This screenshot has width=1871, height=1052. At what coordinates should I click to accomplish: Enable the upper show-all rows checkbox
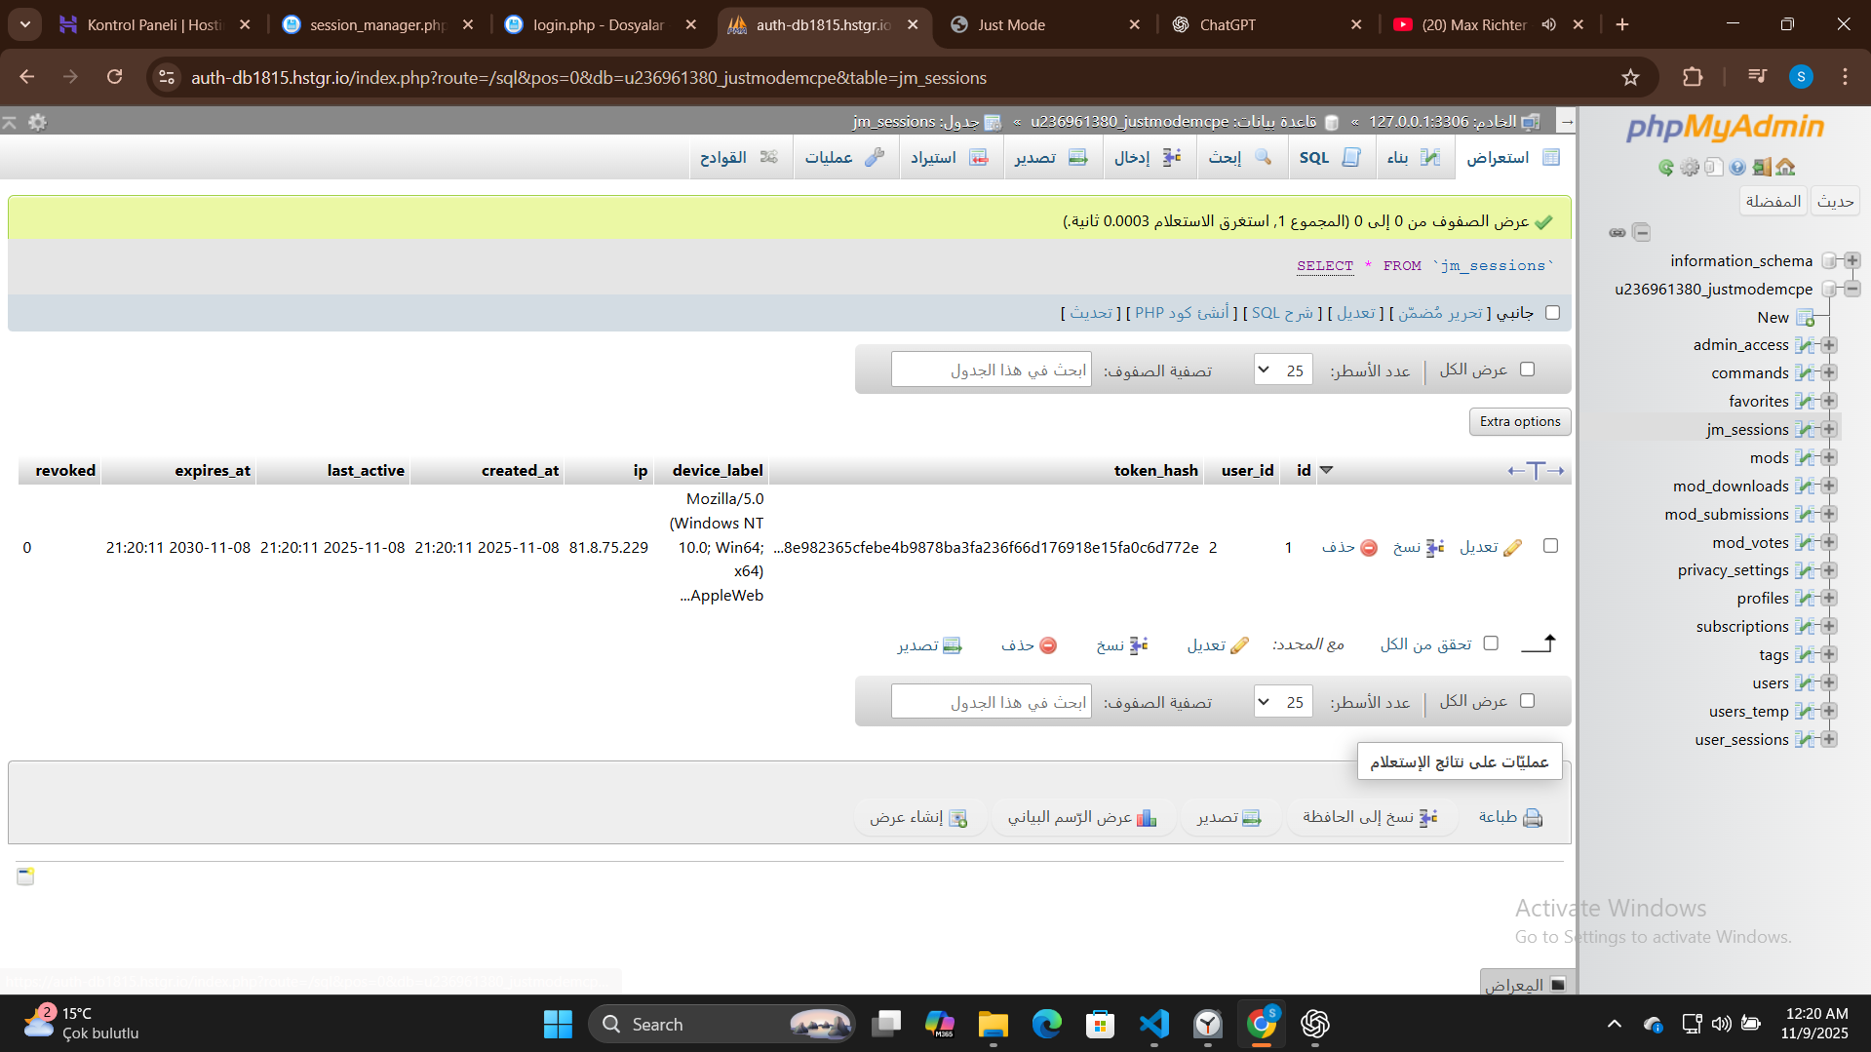tap(1527, 370)
